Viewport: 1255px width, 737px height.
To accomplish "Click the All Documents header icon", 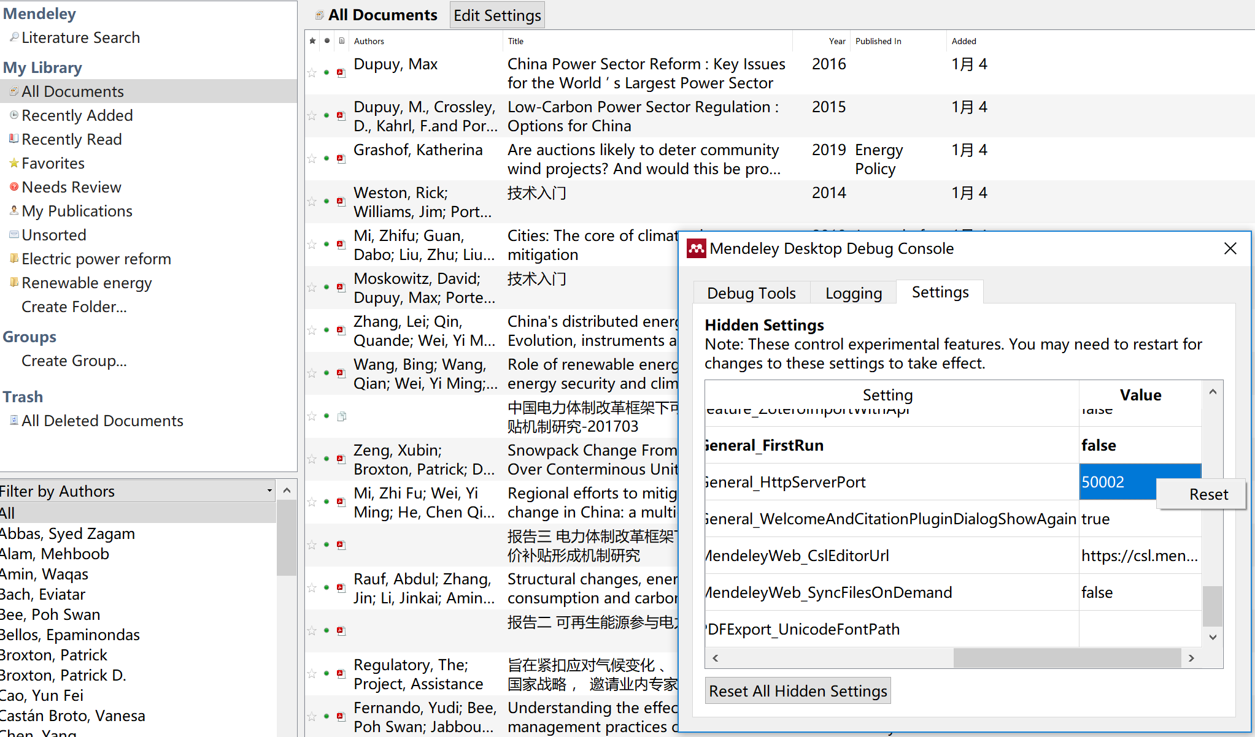I will click(x=319, y=15).
